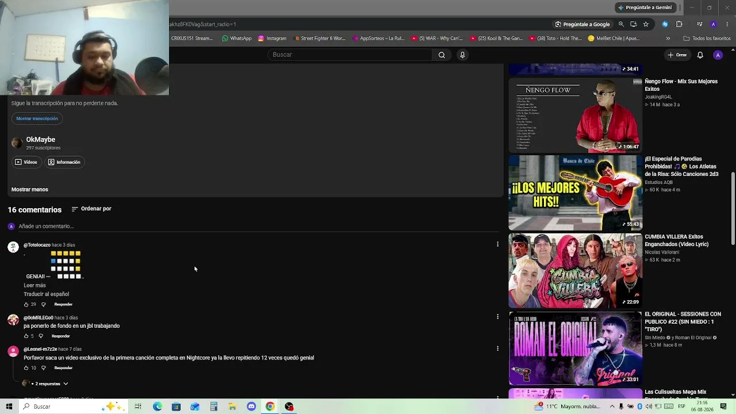Dislike the @Totolocazo comment
Screen dimensions: 736x414
[x=43, y=304]
